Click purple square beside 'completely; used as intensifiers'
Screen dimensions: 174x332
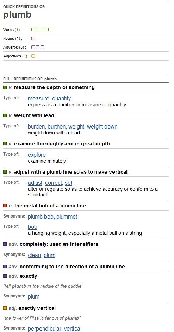(5, 244)
